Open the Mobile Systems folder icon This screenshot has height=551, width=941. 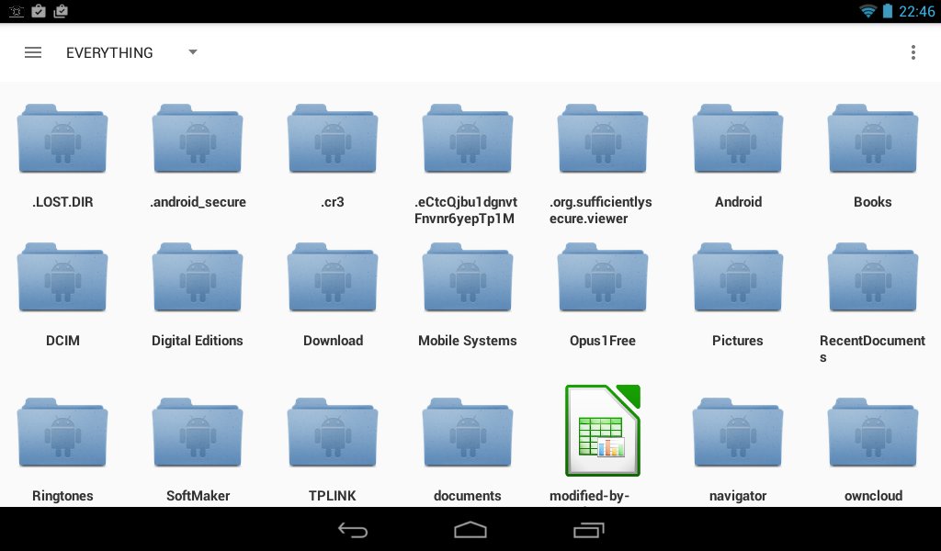[468, 277]
